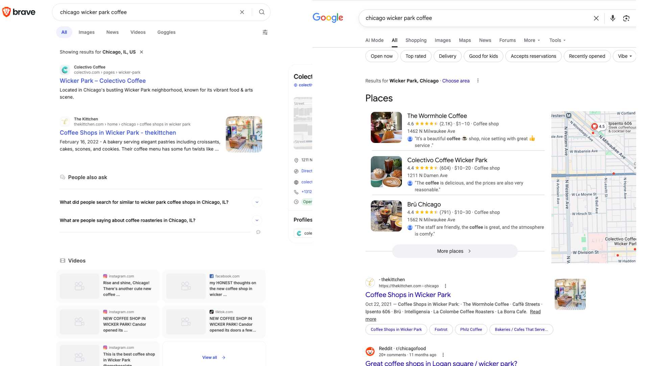Click the phone icon in Colectivo panel

296,192
